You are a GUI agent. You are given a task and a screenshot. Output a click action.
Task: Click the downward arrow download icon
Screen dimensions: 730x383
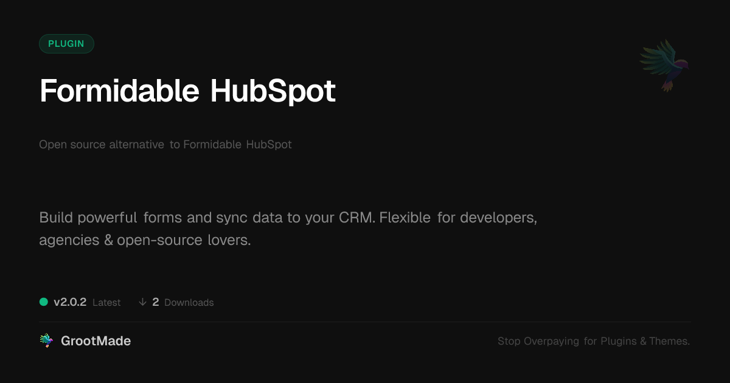tap(142, 302)
